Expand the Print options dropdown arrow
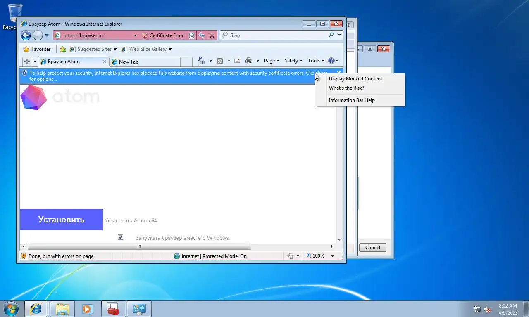This screenshot has height=317, width=529. 257,61
